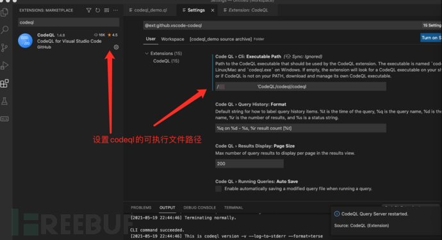Open the Source Control view
This screenshot has height=240, width=442.
click(x=4, y=47)
